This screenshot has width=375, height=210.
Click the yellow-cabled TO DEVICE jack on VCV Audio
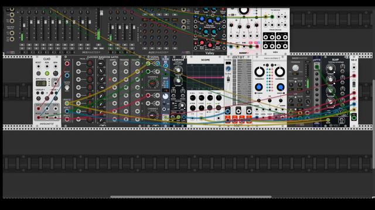265,17
